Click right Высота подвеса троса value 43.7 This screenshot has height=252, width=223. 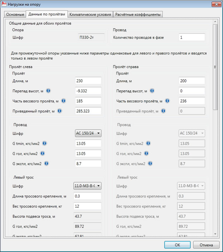tap(191, 216)
